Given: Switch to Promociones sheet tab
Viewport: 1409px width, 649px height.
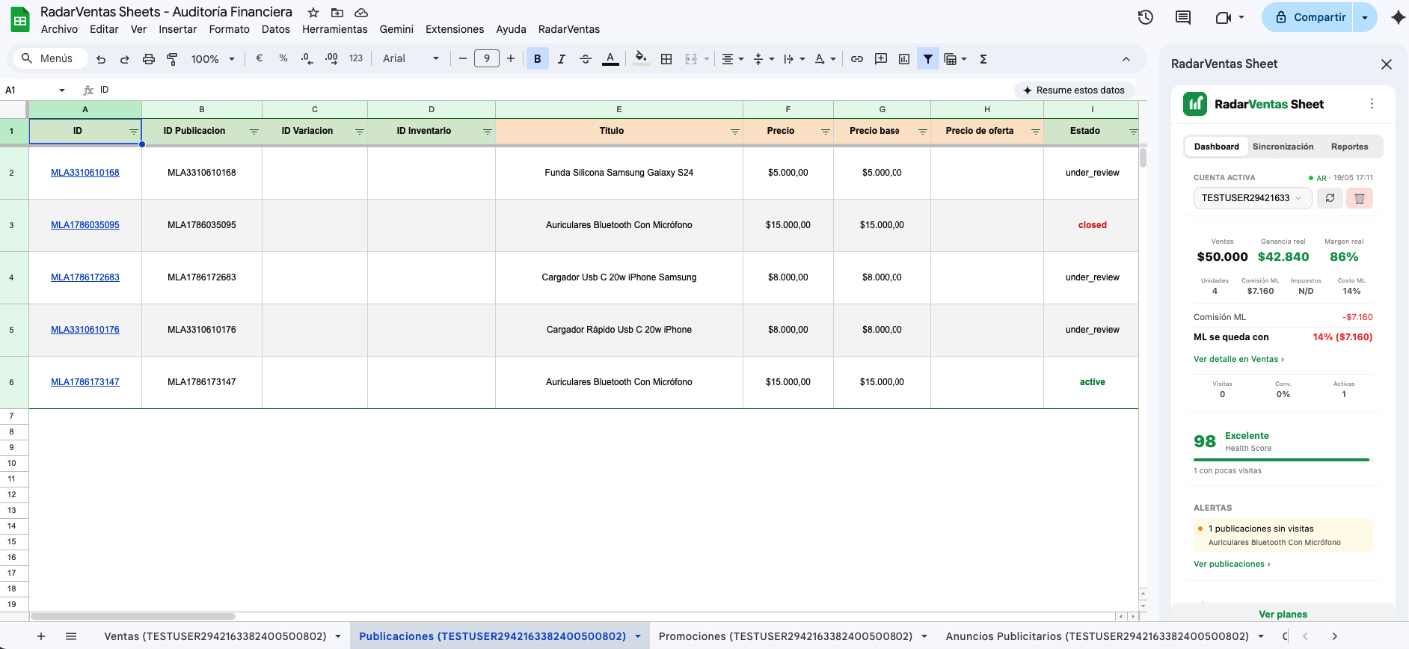Looking at the screenshot, I should (785, 636).
